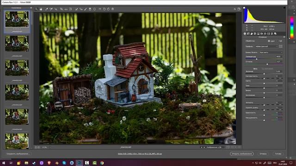Open the profile browser grid icon

point(281,46)
